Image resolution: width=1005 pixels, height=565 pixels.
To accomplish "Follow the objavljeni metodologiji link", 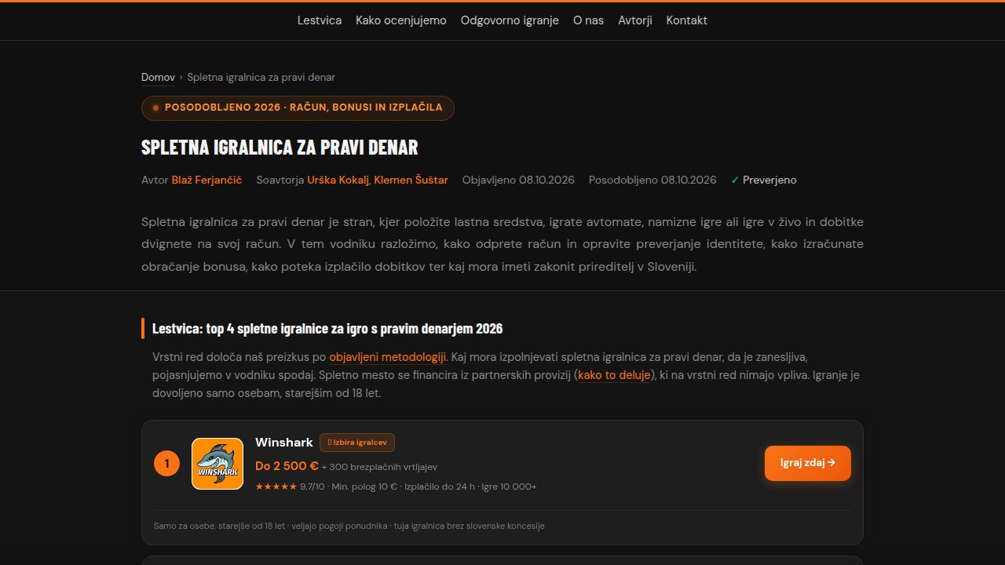I will 387,357.
